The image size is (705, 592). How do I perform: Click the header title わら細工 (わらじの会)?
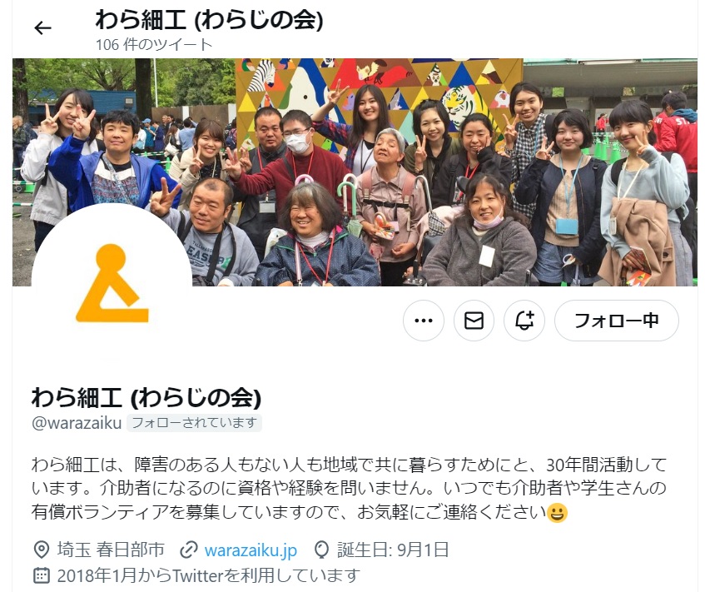tap(210, 20)
